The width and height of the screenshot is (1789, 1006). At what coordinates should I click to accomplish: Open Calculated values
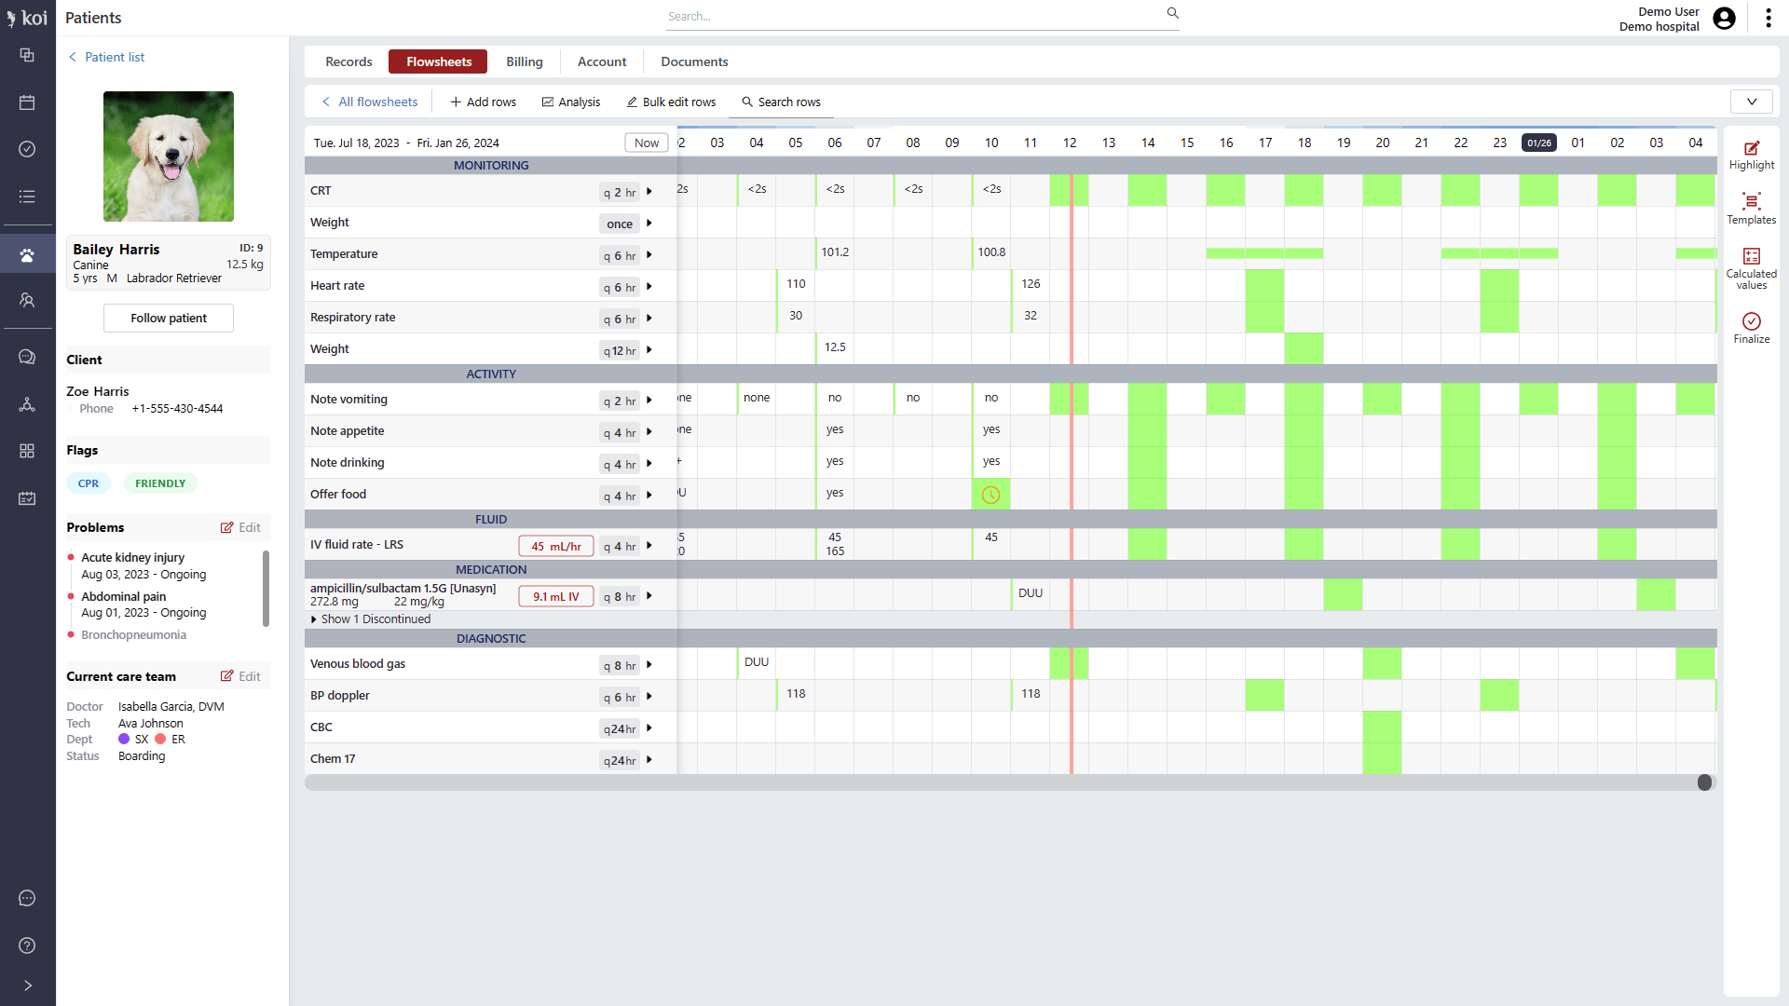click(1751, 264)
